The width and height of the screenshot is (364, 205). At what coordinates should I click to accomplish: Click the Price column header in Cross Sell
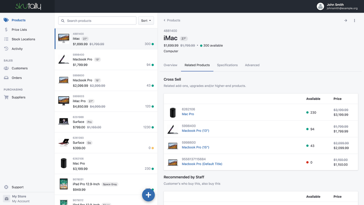click(x=338, y=99)
